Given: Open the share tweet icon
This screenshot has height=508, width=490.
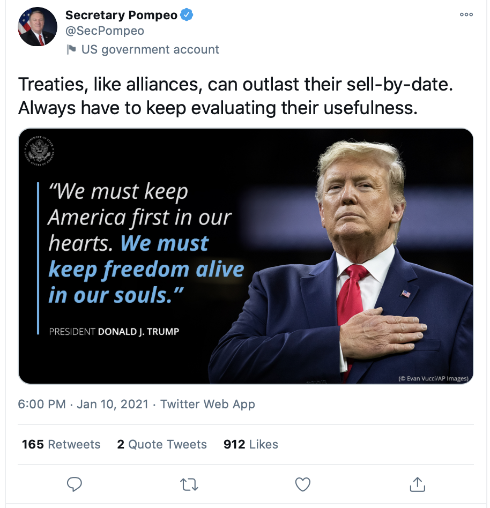Looking at the screenshot, I should 417,484.
